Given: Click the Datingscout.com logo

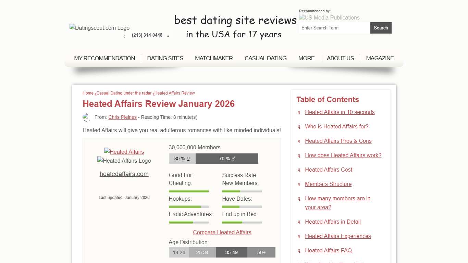Looking at the screenshot, I should [x=99, y=28].
